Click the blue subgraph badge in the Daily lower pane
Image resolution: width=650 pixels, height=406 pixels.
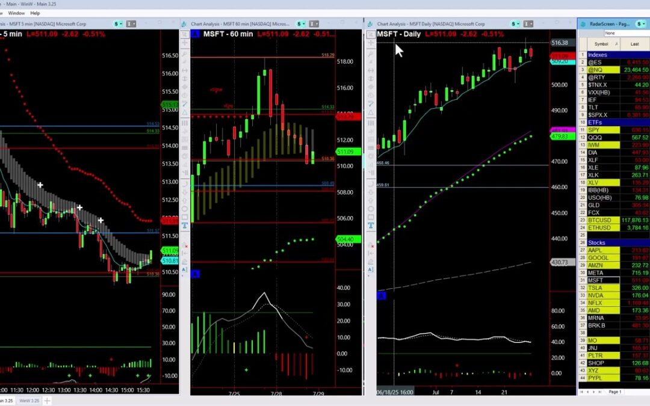[382, 295]
